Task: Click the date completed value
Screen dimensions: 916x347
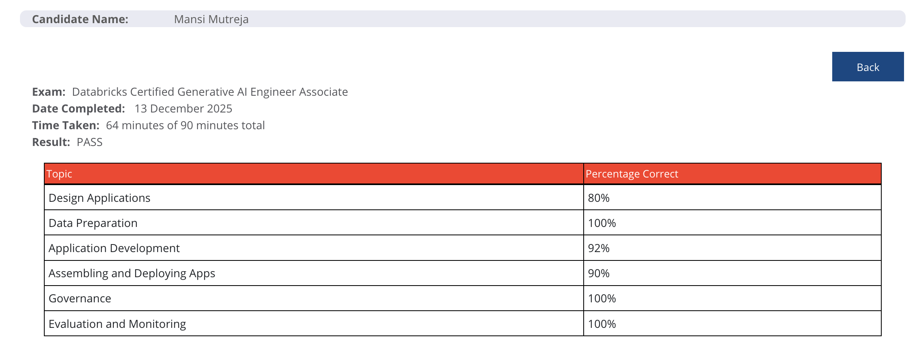Action: click(x=183, y=108)
